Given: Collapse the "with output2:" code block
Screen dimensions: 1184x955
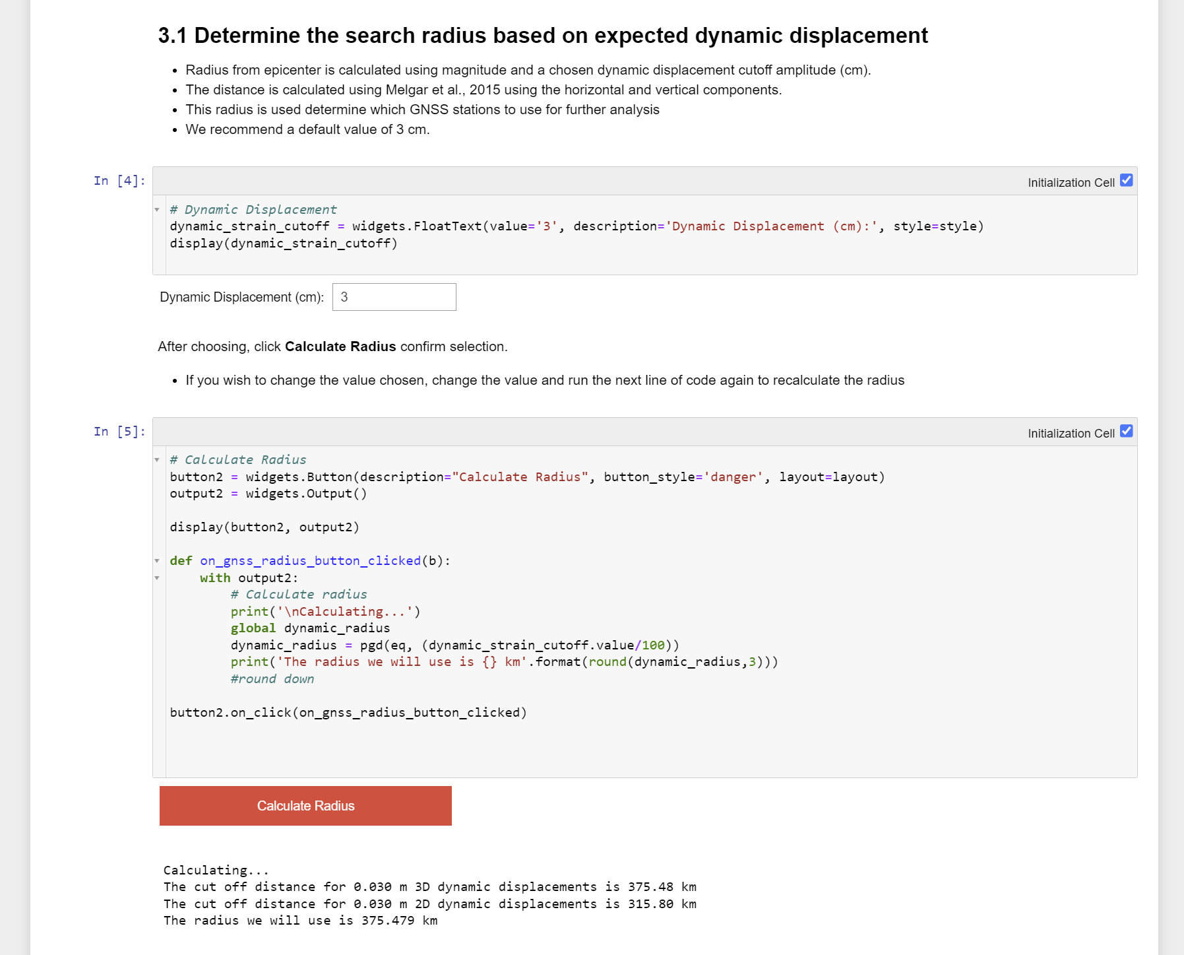Looking at the screenshot, I should pyautogui.click(x=157, y=577).
